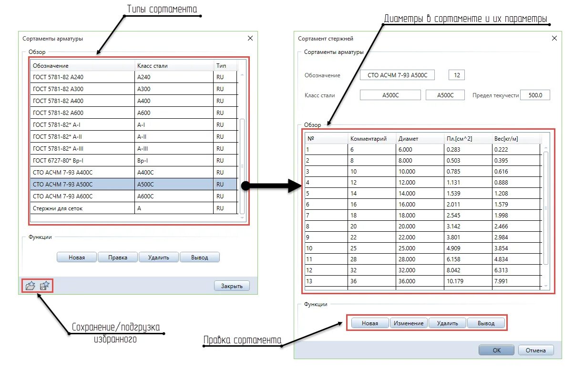
Task: Select row ГОСТ 5781-82 A400
Action: [x=134, y=101]
